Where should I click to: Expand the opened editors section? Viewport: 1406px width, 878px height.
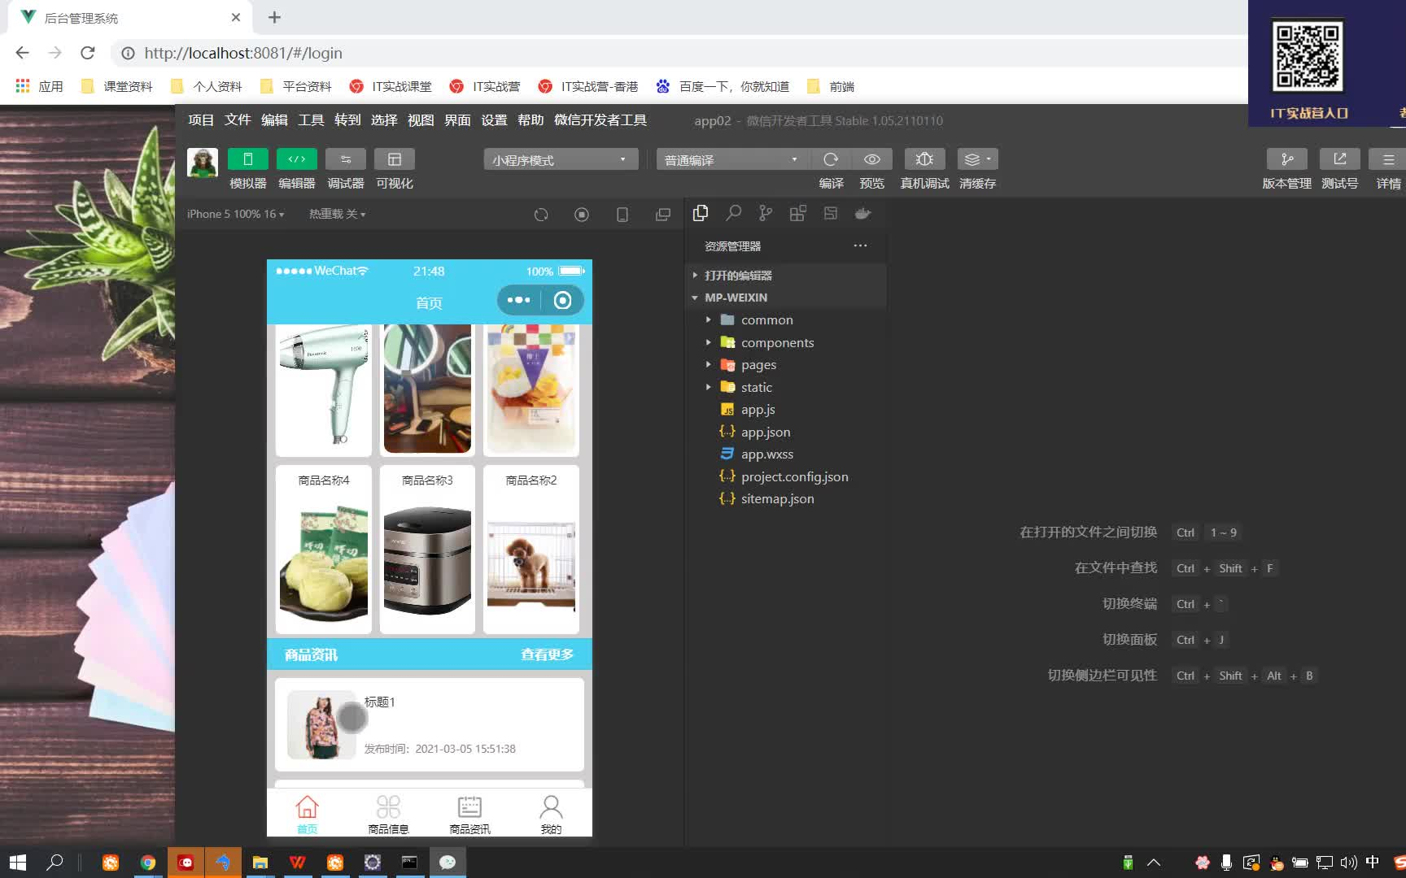pos(786,275)
